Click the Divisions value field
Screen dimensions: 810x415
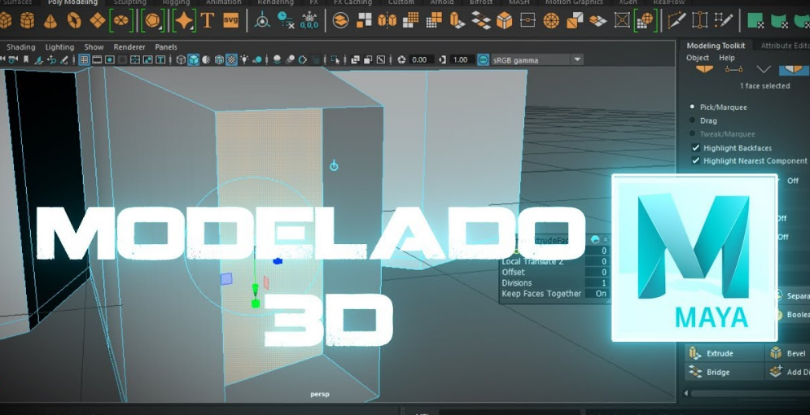pyautogui.click(x=598, y=283)
